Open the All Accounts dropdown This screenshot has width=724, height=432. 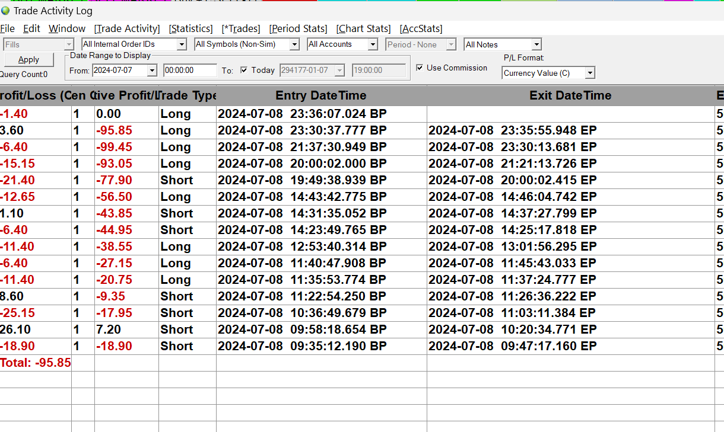click(373, 44)
